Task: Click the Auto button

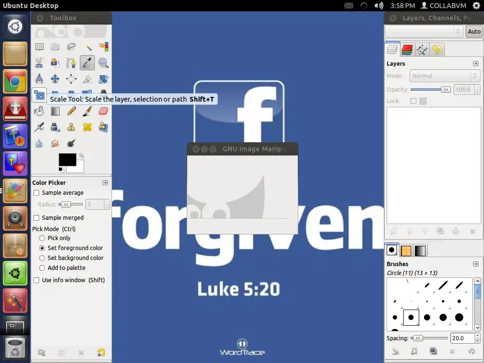Action: (x=474, y=31)
